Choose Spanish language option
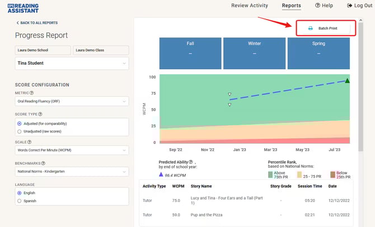Viewport: 375px width, 227px height. pos(20,201)
